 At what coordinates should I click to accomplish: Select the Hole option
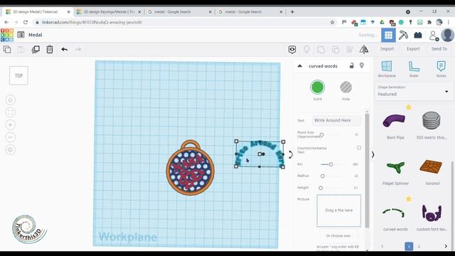[x=346, y=87]
